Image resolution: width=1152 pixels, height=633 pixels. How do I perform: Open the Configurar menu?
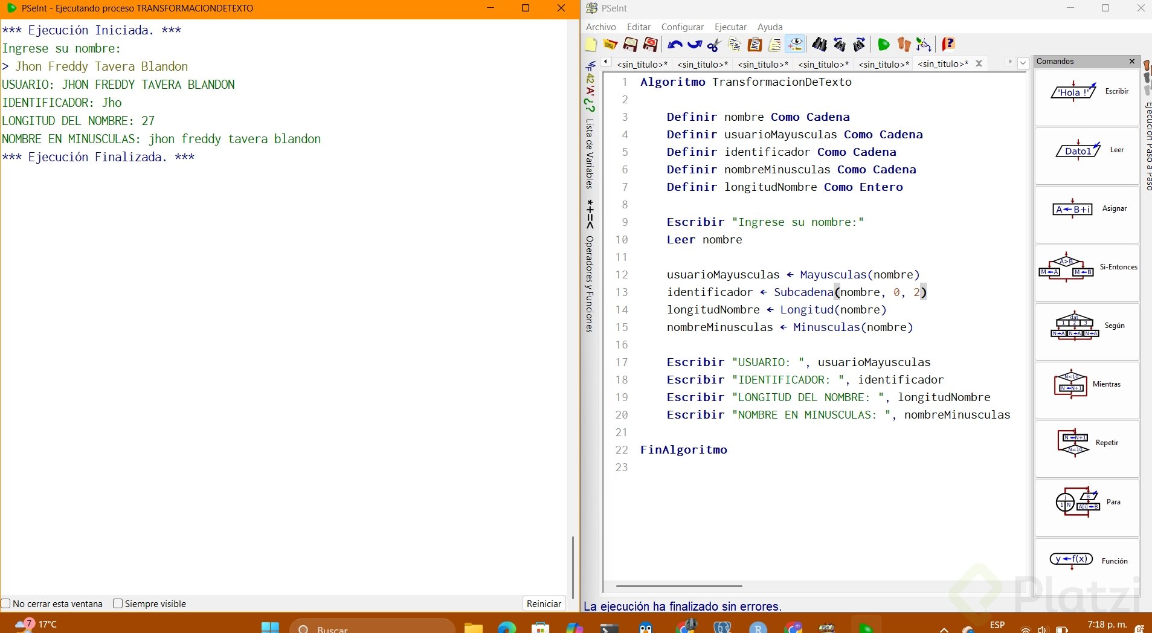(682, 27)
